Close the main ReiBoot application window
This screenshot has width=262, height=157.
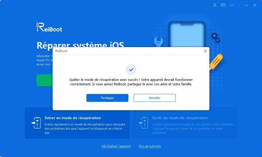click(x=255, y=5)
